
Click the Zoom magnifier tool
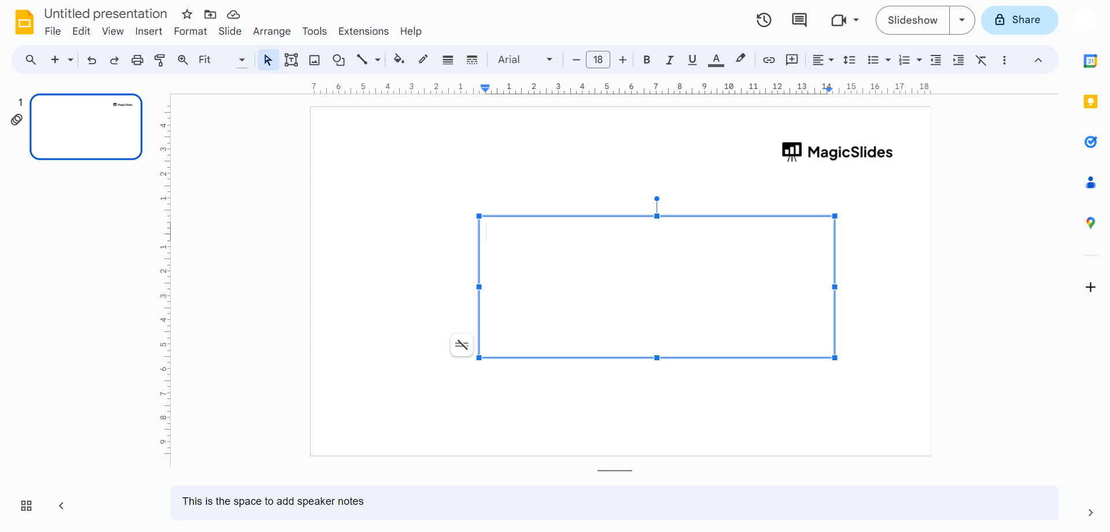(183, 60)
